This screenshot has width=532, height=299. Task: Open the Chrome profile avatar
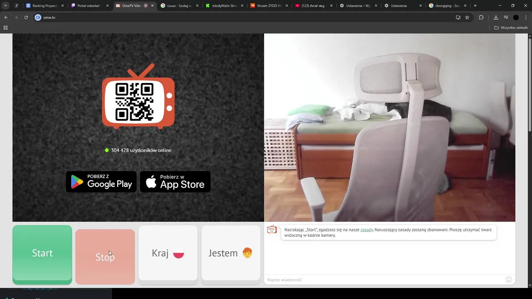coord(516,17)
